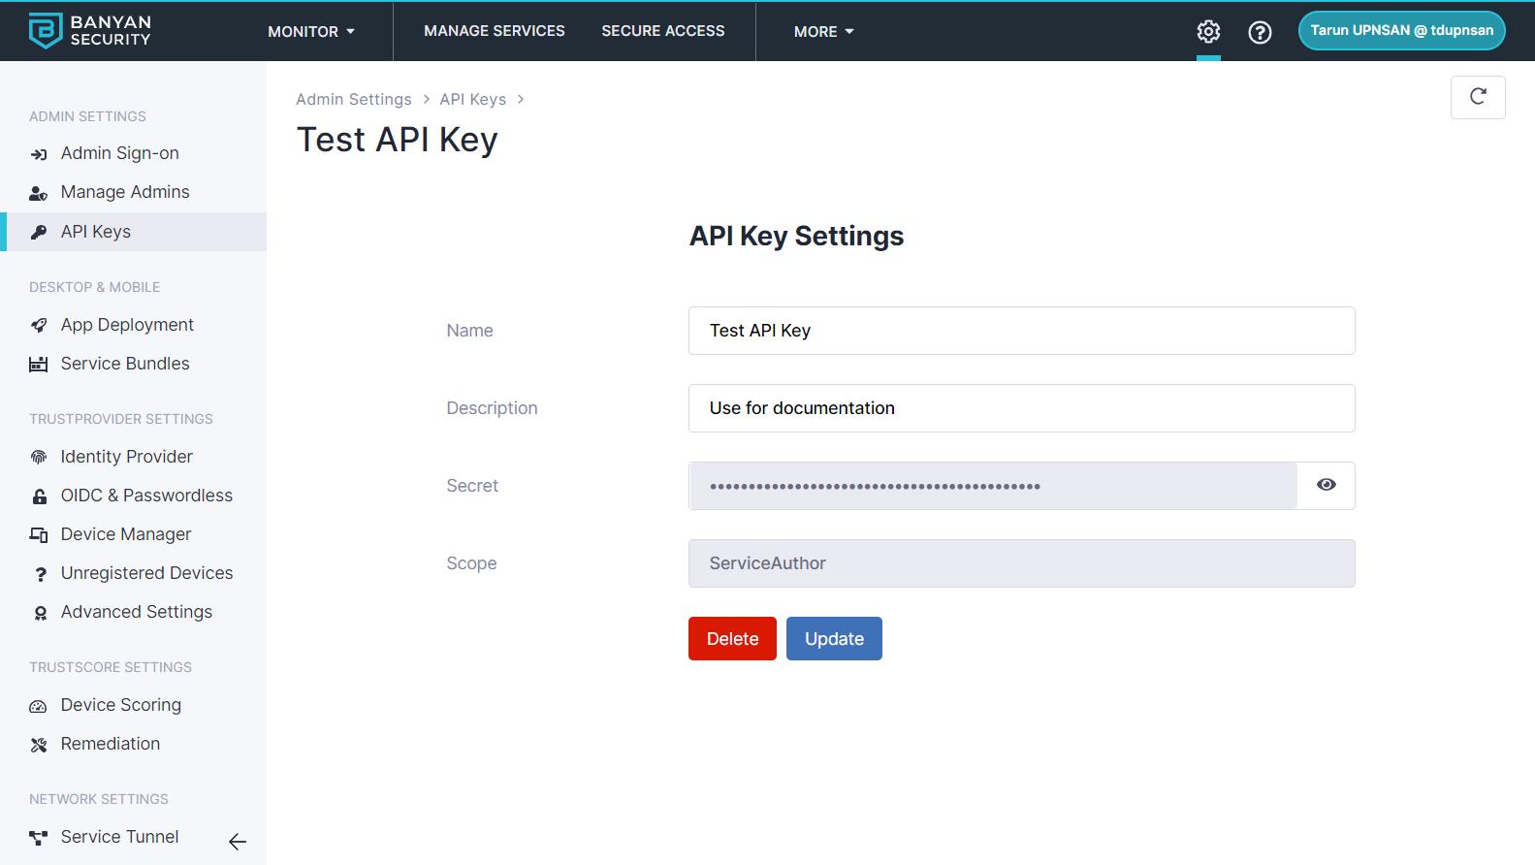Collapse sidebar using the left arrow icon
1535x865 pixels.
(238, 842)
